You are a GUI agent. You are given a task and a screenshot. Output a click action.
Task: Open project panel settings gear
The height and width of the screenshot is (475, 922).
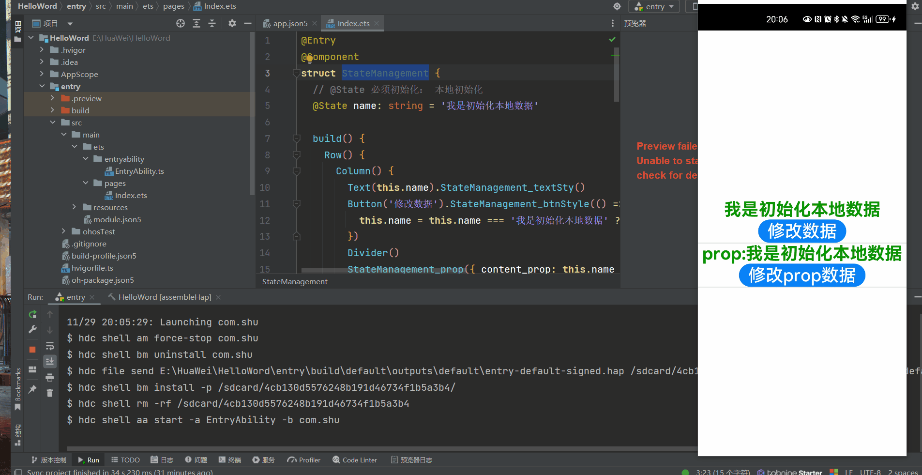pyautogui.click(x=232, y=23)
